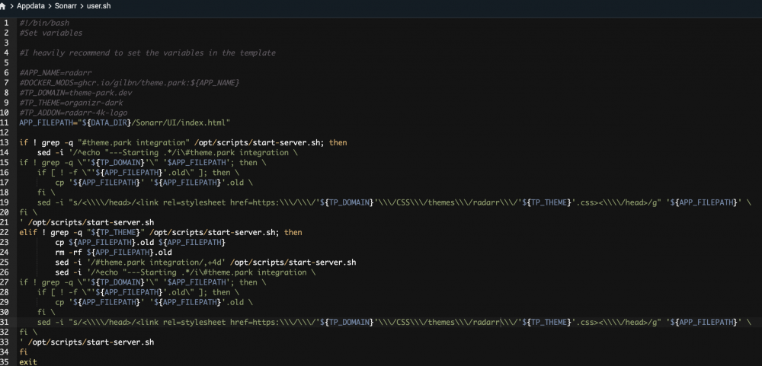Click the #APP_NAME=radarr comment
This screenshot has width=762, height=366.
[56, 73]
